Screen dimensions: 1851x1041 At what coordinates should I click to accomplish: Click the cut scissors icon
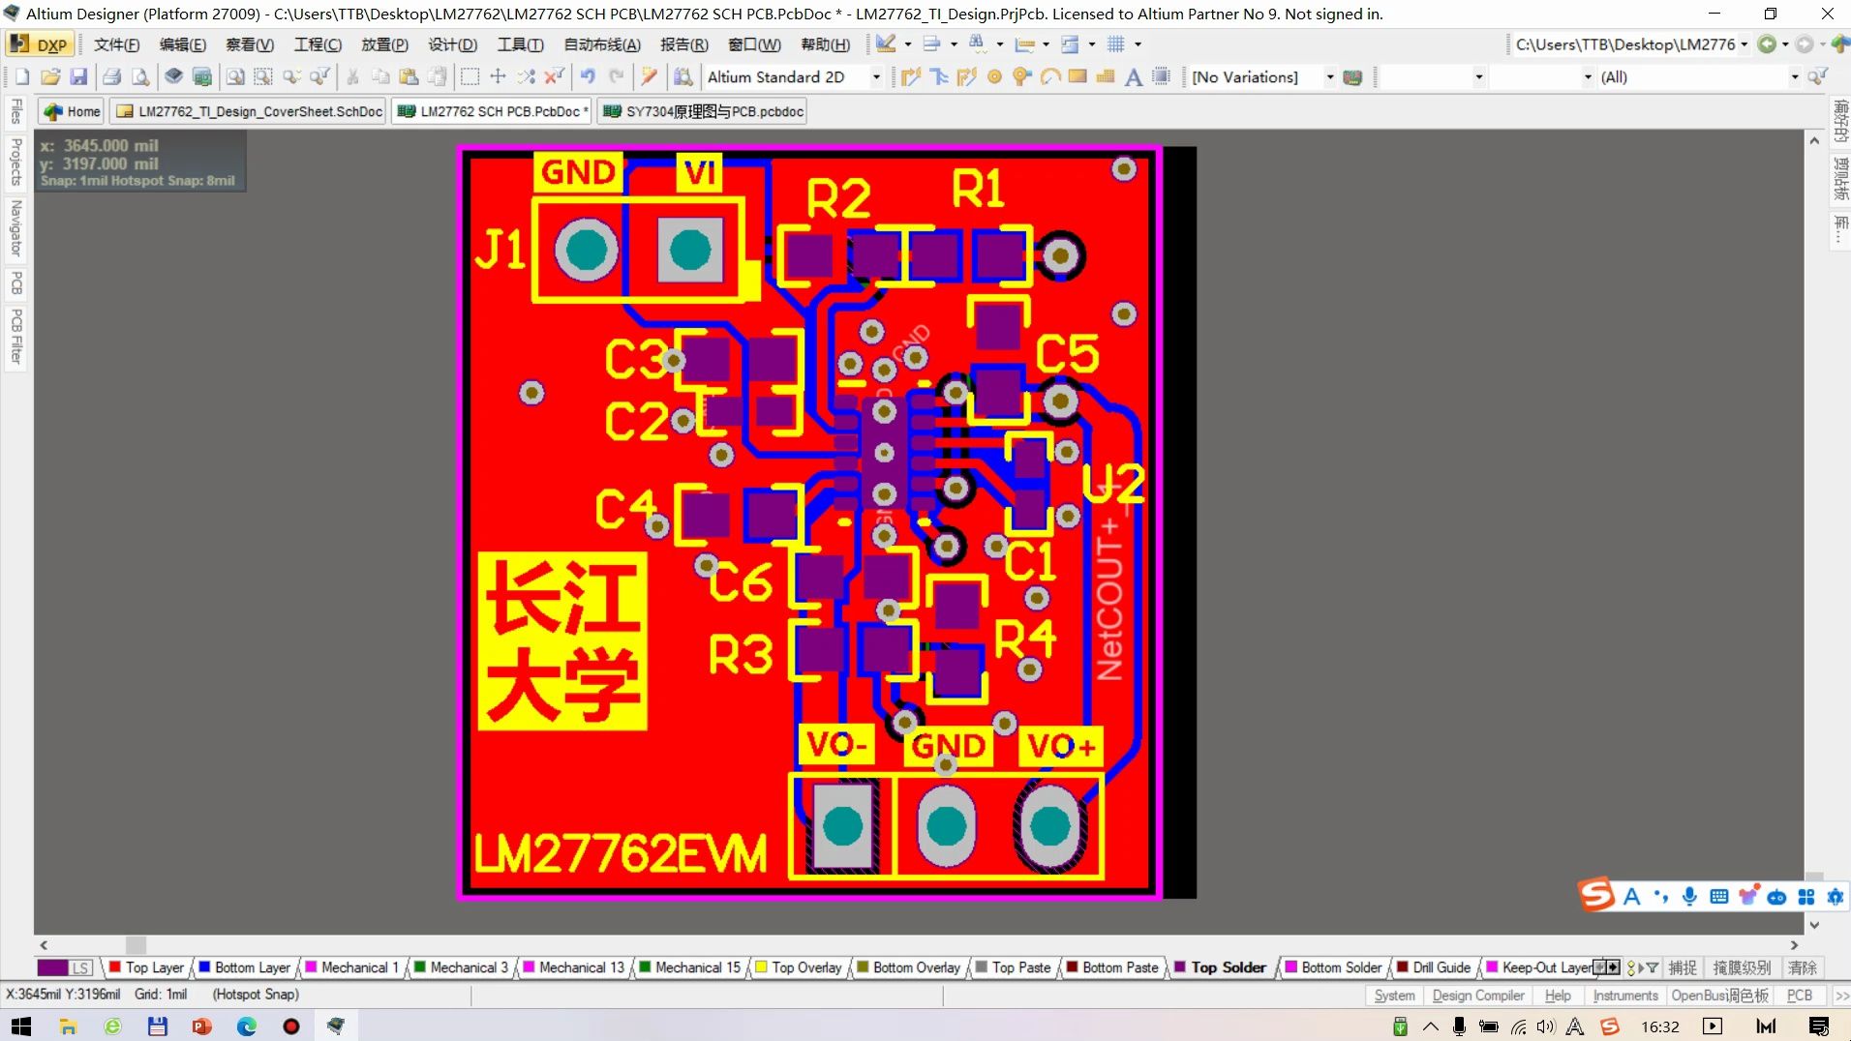coord(353,77)
